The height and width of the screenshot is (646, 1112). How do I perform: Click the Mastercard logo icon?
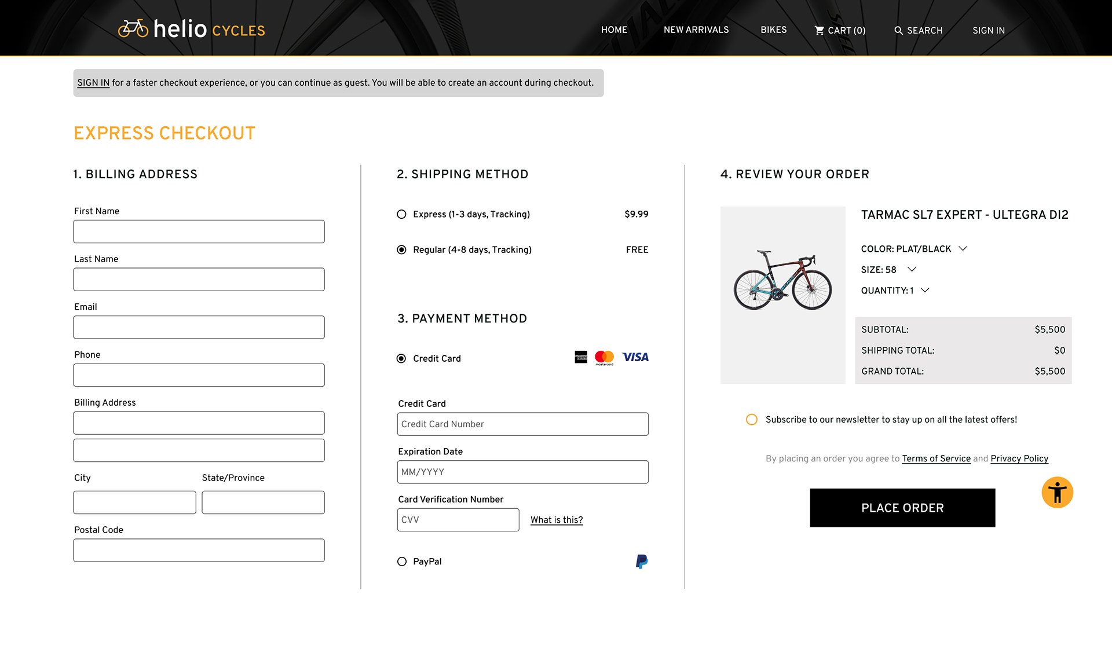pos(604,358)
